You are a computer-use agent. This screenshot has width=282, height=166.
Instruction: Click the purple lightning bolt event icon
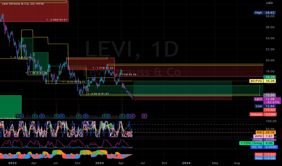coord(133,116)
